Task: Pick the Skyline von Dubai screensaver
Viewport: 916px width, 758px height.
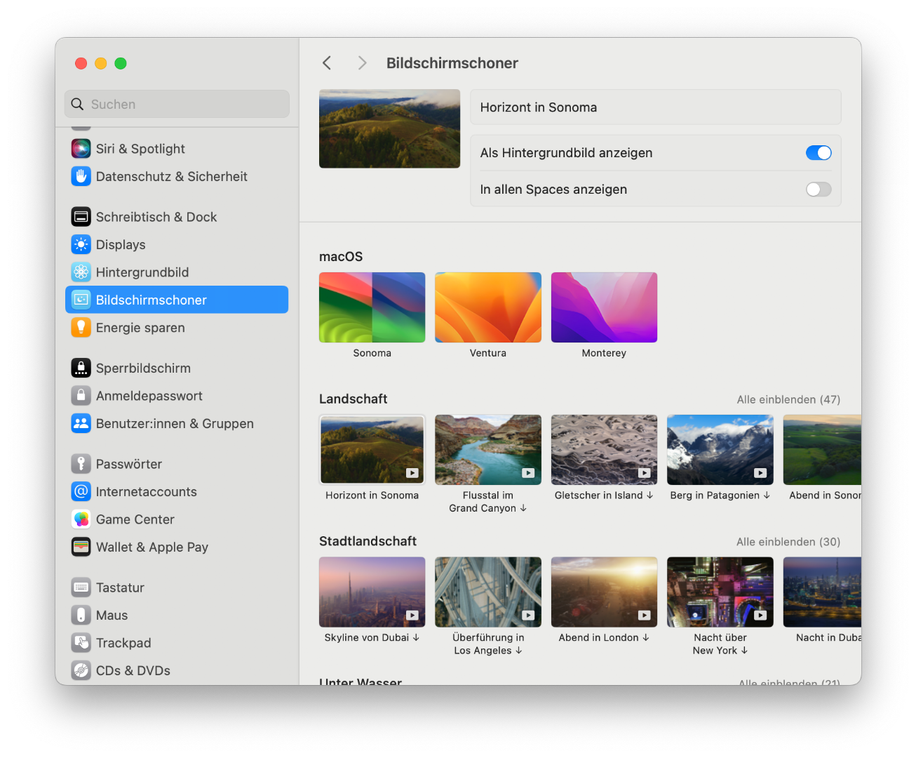Action: [372, 592]
